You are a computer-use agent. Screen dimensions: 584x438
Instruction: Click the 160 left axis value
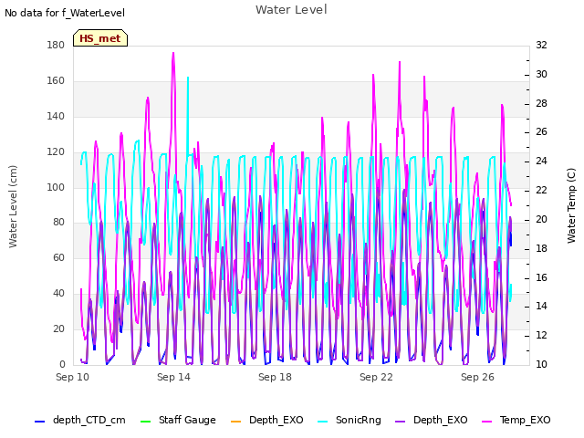point(56,80)
